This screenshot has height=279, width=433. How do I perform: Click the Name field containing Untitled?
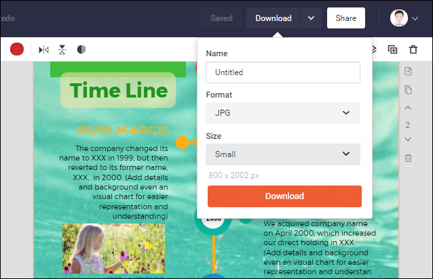[x=283, y=72]
